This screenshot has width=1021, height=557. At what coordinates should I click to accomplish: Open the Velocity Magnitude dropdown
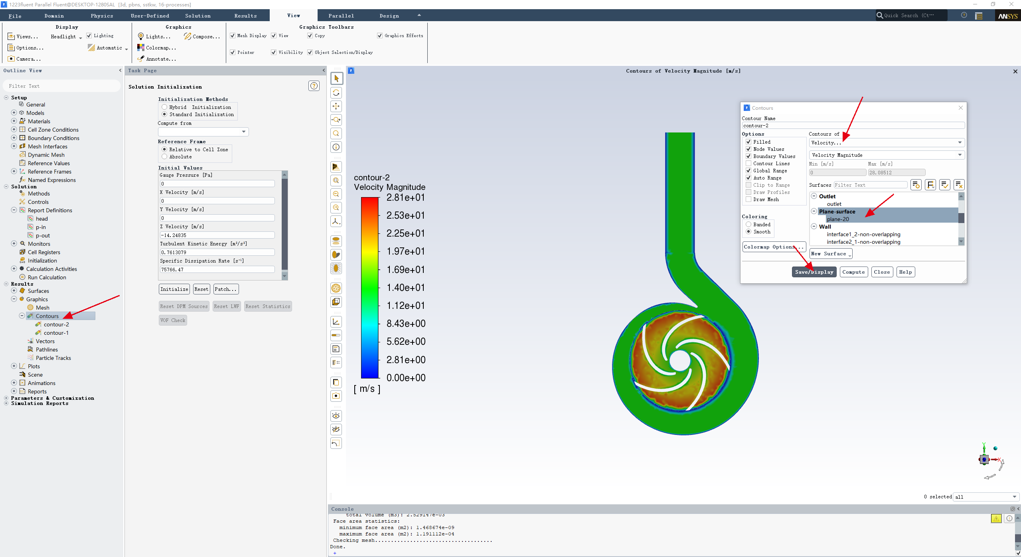[886, 155]
